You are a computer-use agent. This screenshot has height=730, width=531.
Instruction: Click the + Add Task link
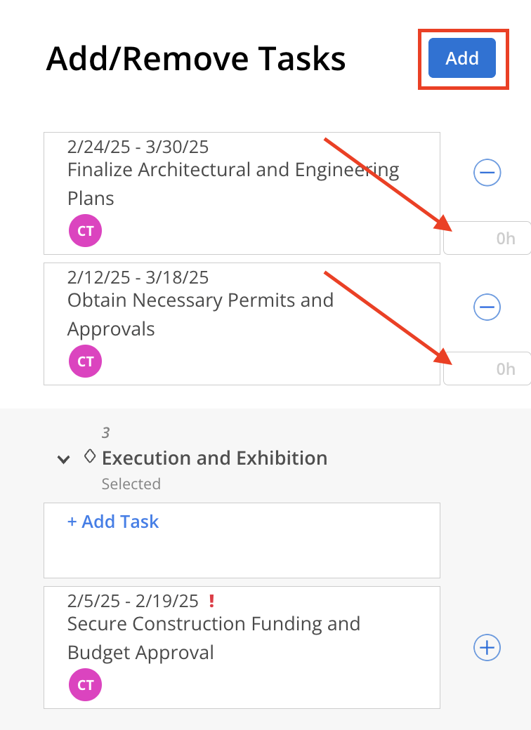click(113, 522)
